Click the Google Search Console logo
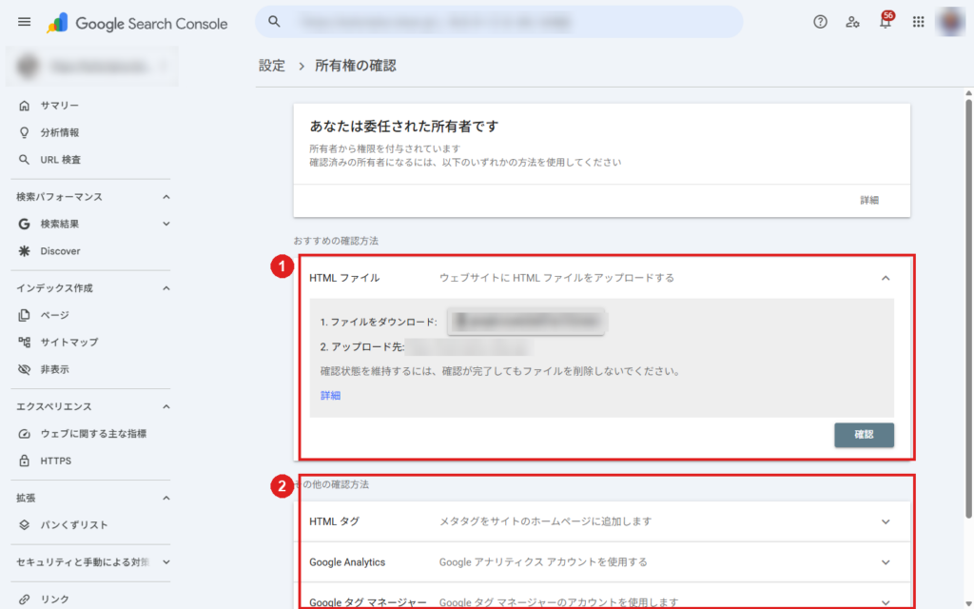The width and height of the screenshot is (974, 609). click(137, 24)
